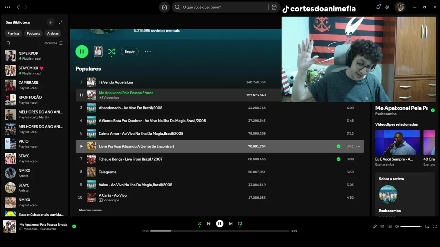440x247 pixels.
Task: Search within the library magnifier icon
Action: [9, 43]
